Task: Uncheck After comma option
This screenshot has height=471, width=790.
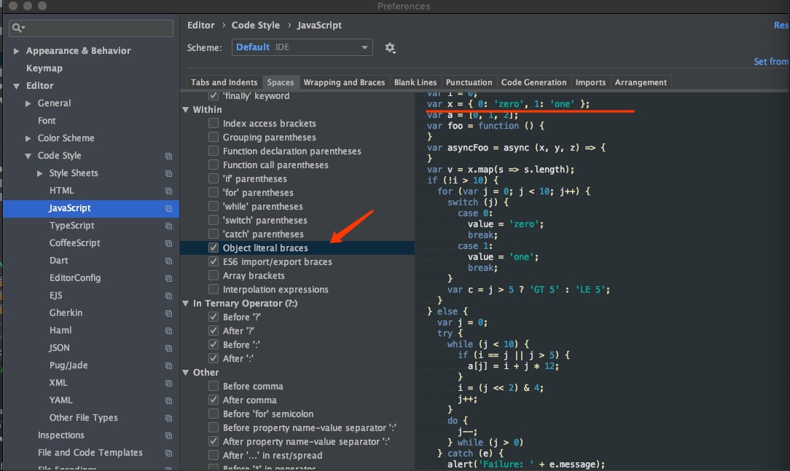Action: [214, 400]
